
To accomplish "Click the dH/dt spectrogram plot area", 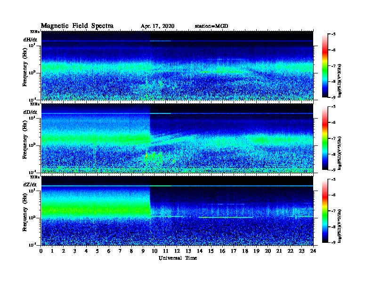I will [177, 65].
